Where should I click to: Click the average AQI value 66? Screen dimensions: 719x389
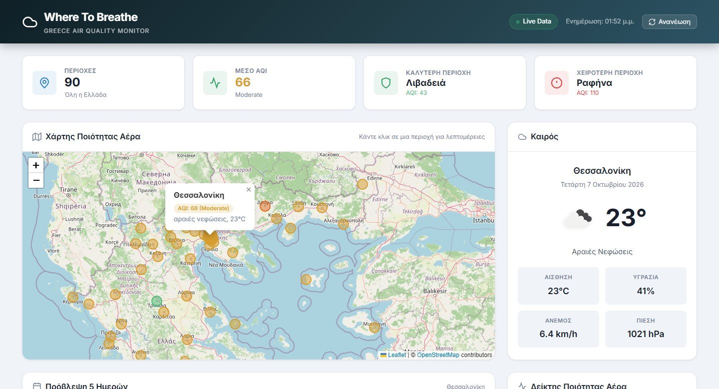243,82
